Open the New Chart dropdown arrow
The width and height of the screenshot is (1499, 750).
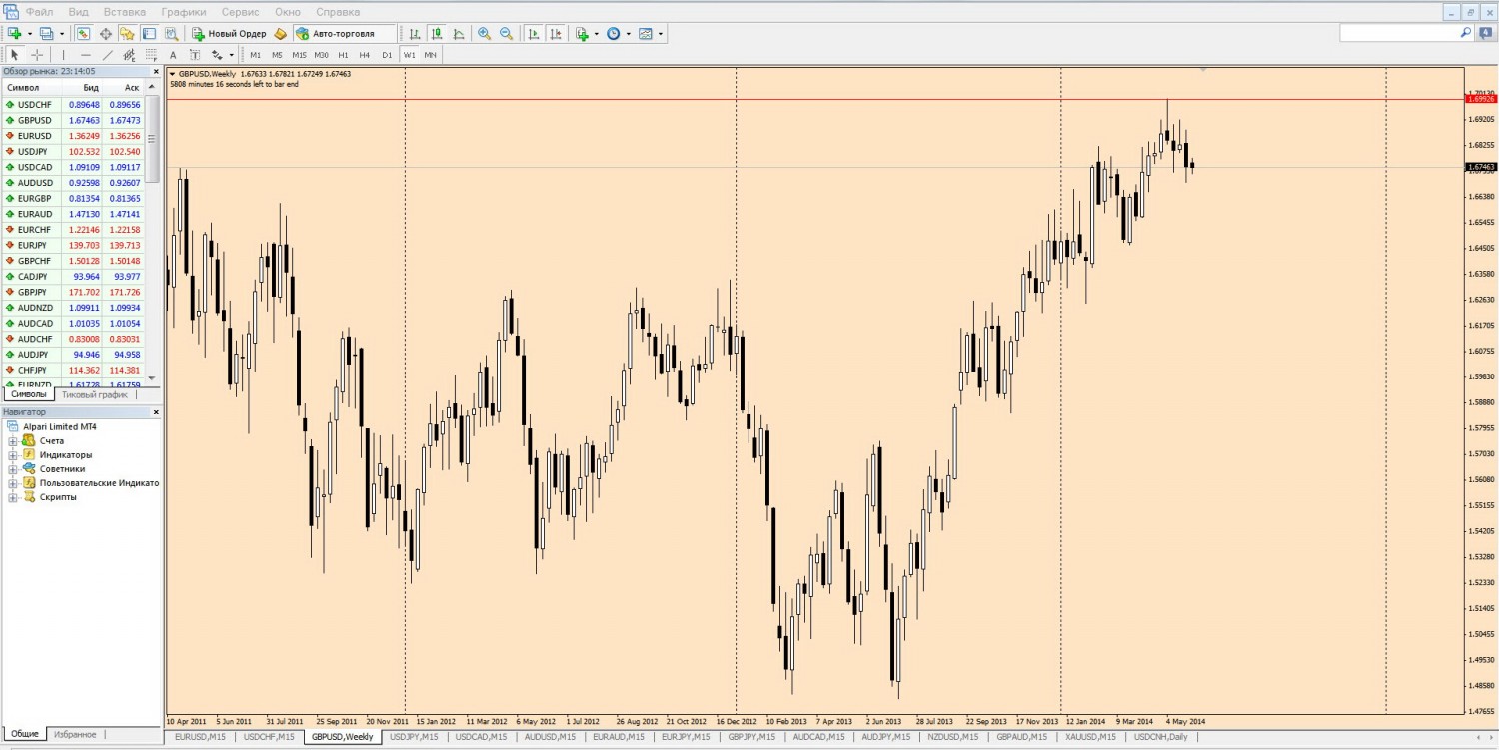(x=29, y=33)
